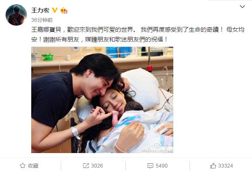Open the 5490 comments
252x171 pixels.
point(162,166)
